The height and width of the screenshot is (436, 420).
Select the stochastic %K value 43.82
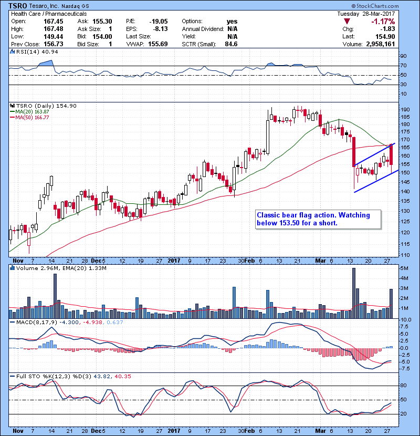102,377
